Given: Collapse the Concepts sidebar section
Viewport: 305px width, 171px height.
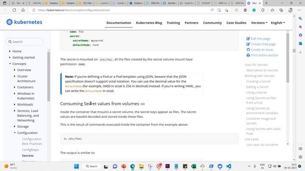Looking at the screenshot, I should coord(10,64).
